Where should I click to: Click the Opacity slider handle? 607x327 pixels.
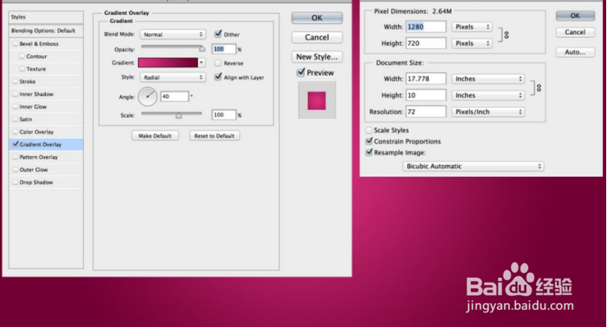coord(202,48)
